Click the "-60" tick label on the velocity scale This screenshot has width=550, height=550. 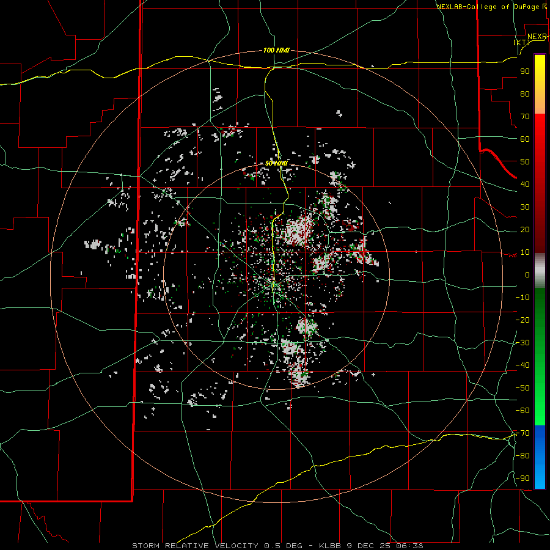coord(522,411)
